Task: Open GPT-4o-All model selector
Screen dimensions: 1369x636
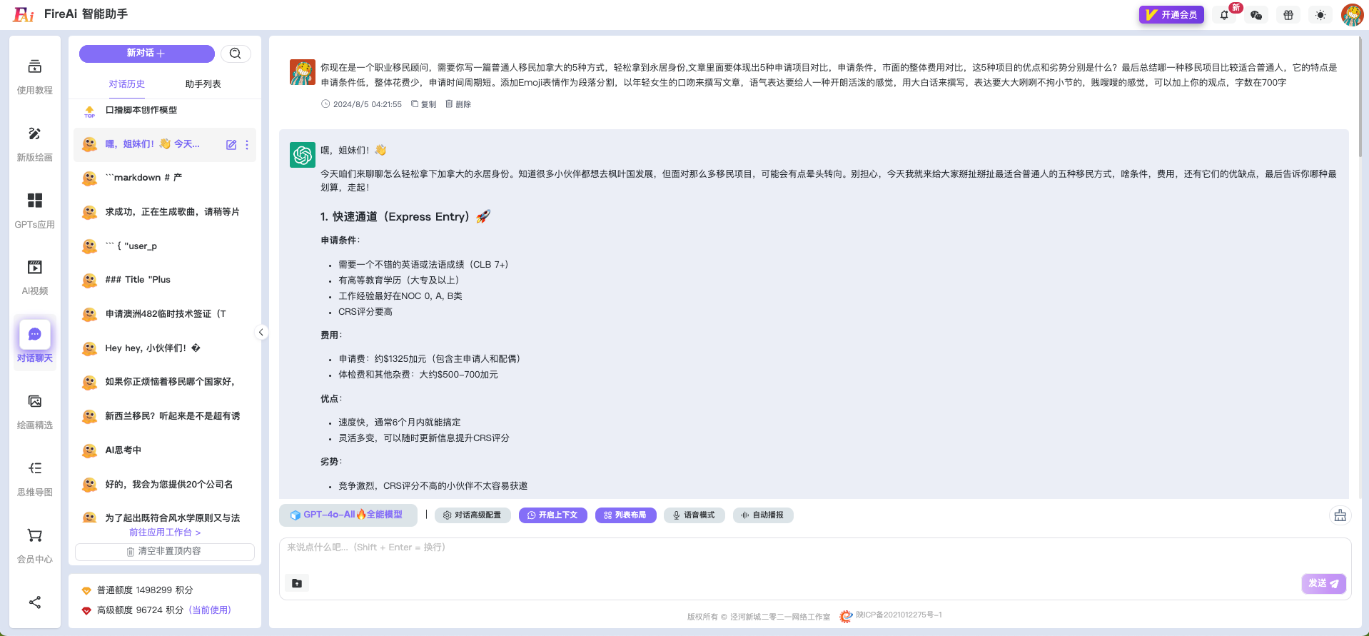Action: [348, 515]
